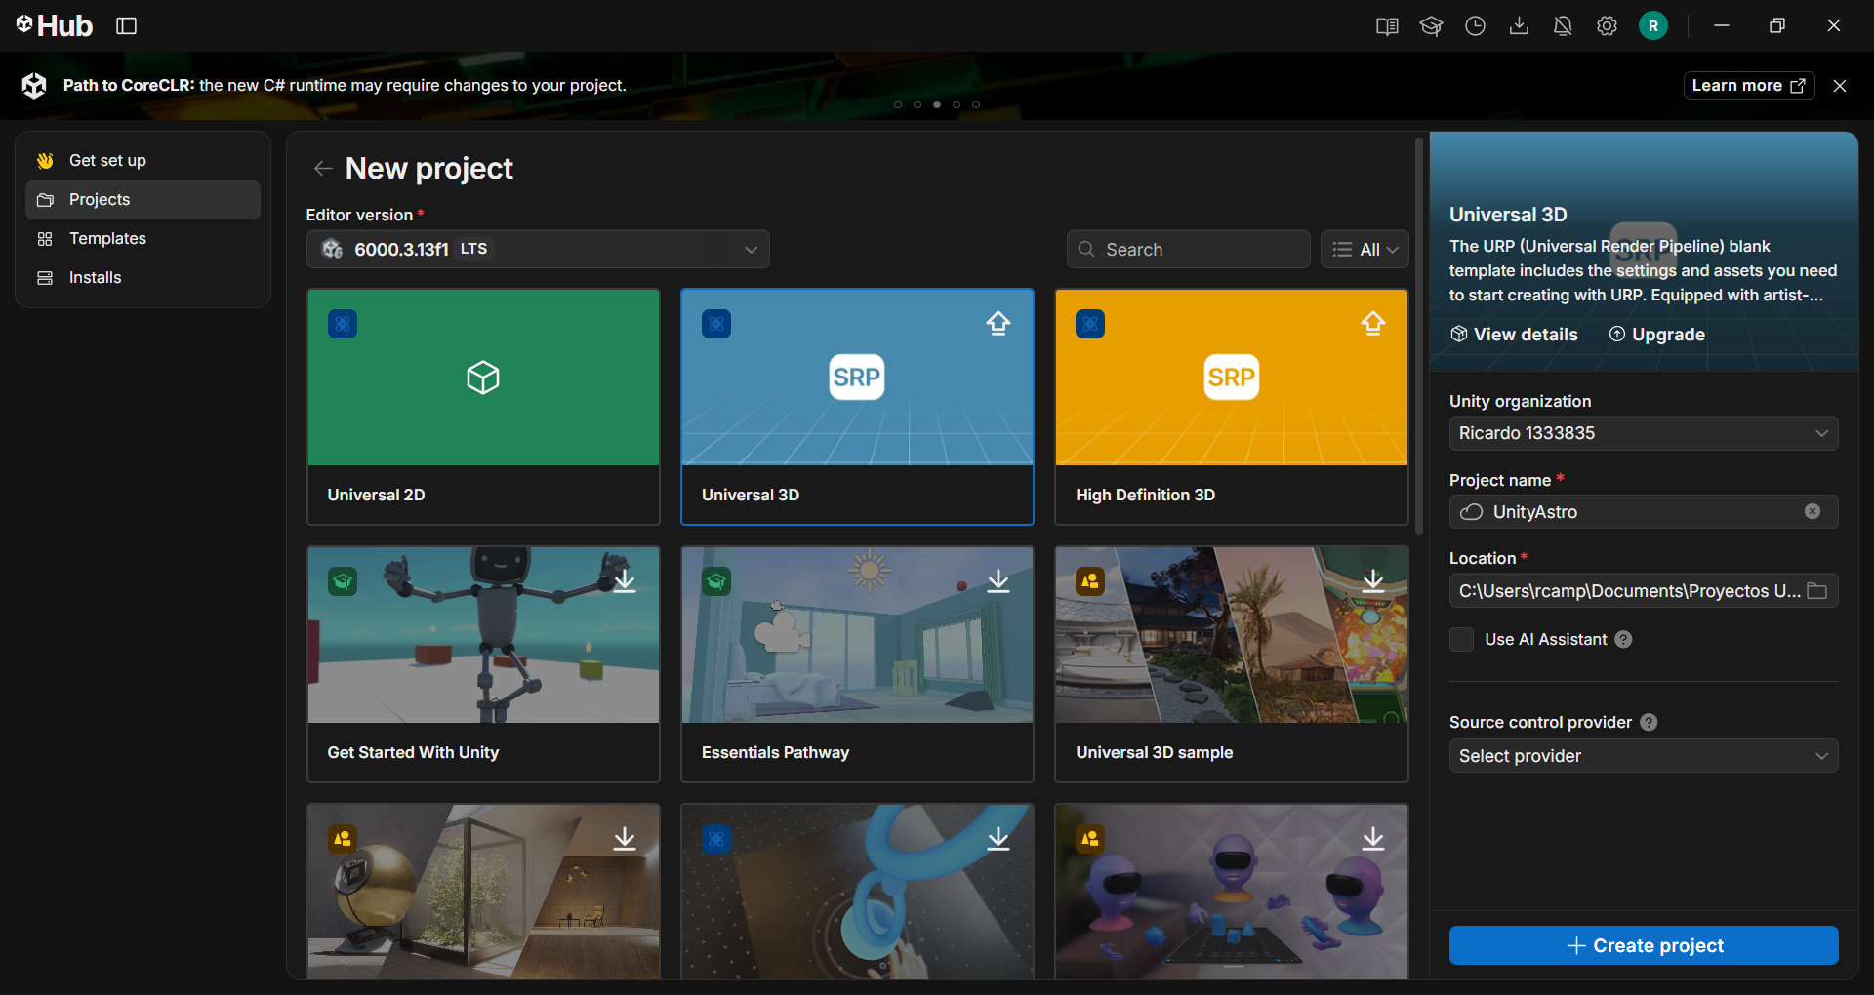Open the All filter dropdown
The height and width of the screenshot is (995, 1874).
pos(1365,249)
